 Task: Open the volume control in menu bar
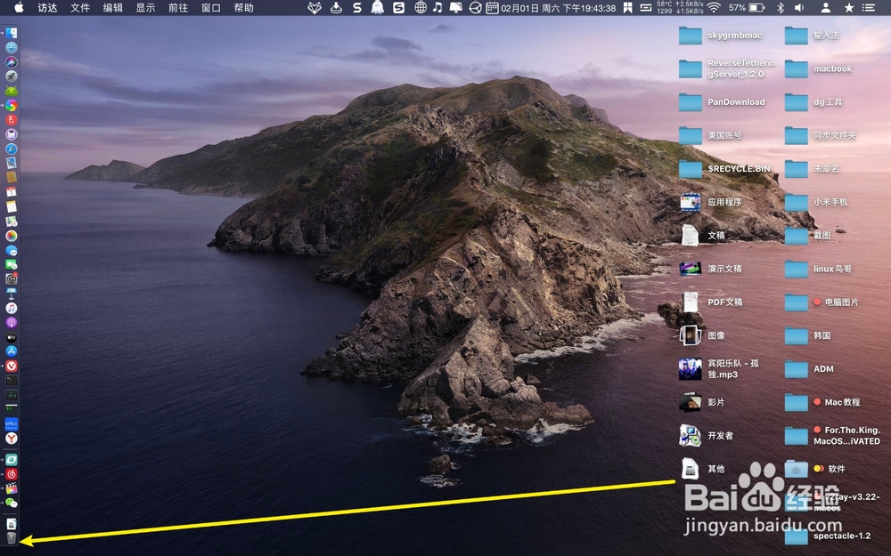click(799, 7)
